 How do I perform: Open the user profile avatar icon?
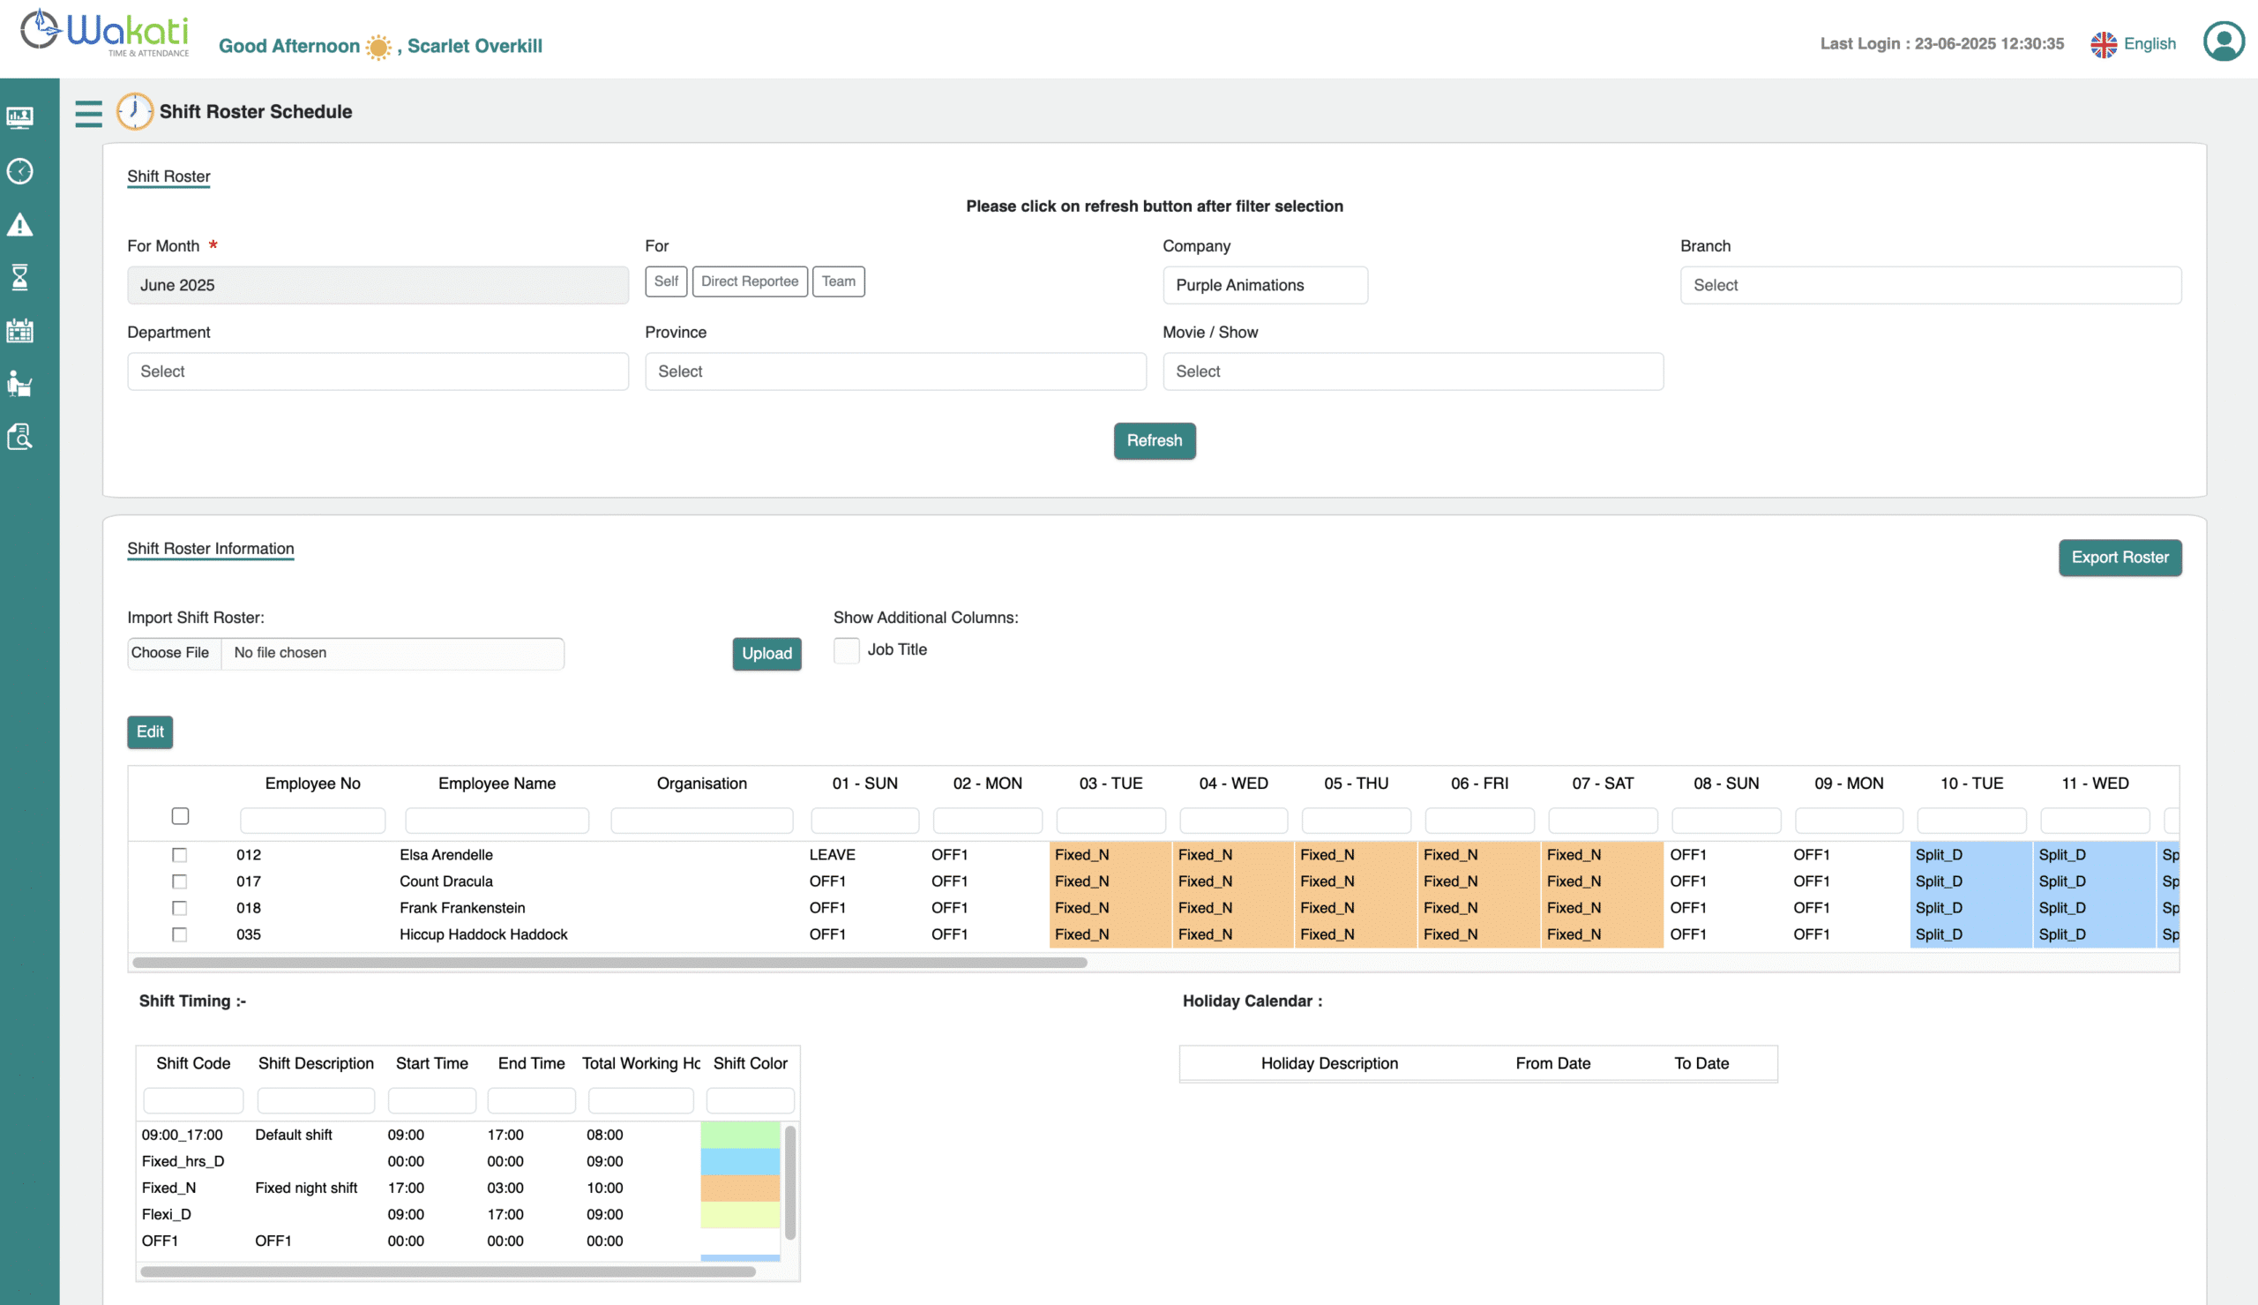pyautogui.click(x=2223, y=42)
